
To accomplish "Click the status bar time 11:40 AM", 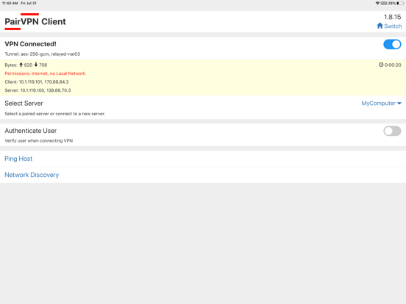I will pyautogui.click(x=10, y=3).
